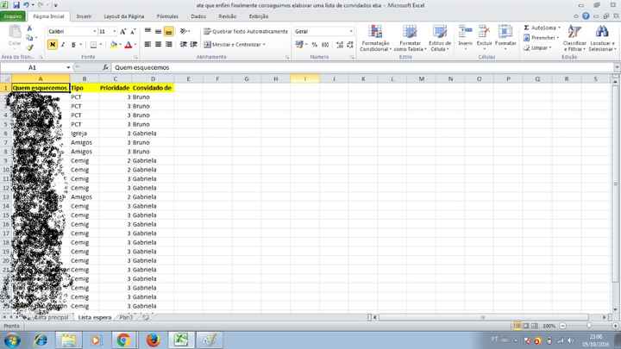Toggle italic formatting button
The height and width of the screenshot is (349, 621).
63,45
